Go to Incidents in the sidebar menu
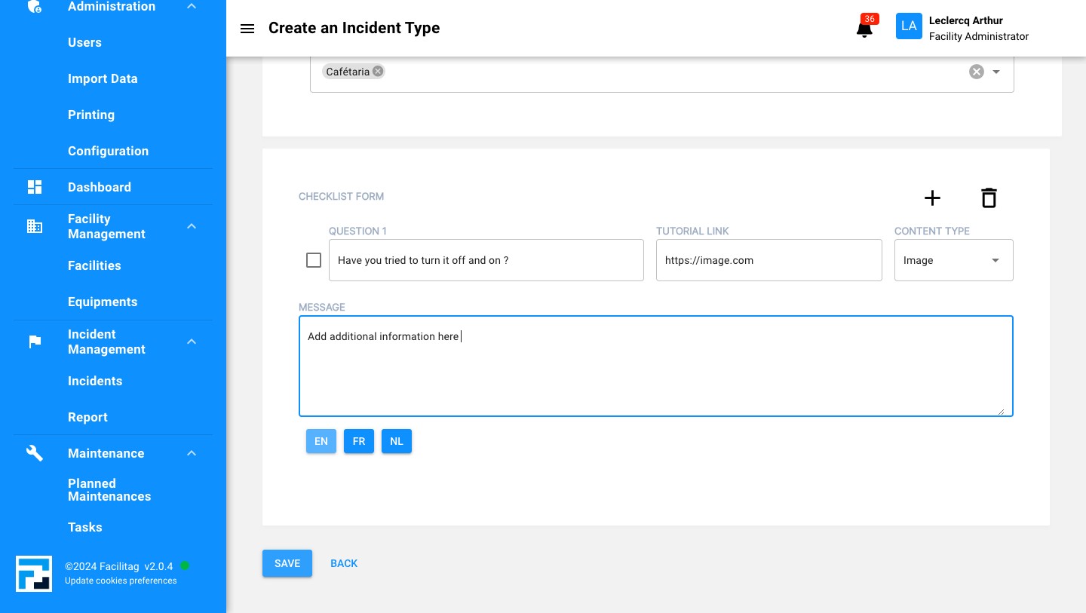Image resolution: width=1086 pixels, height=613 pixels. click(x=95, y=381)
